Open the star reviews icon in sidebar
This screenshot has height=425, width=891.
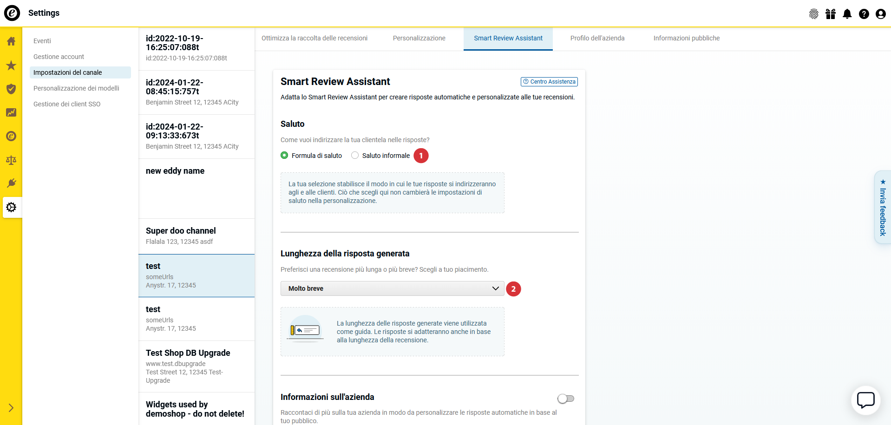coord(11,65)
